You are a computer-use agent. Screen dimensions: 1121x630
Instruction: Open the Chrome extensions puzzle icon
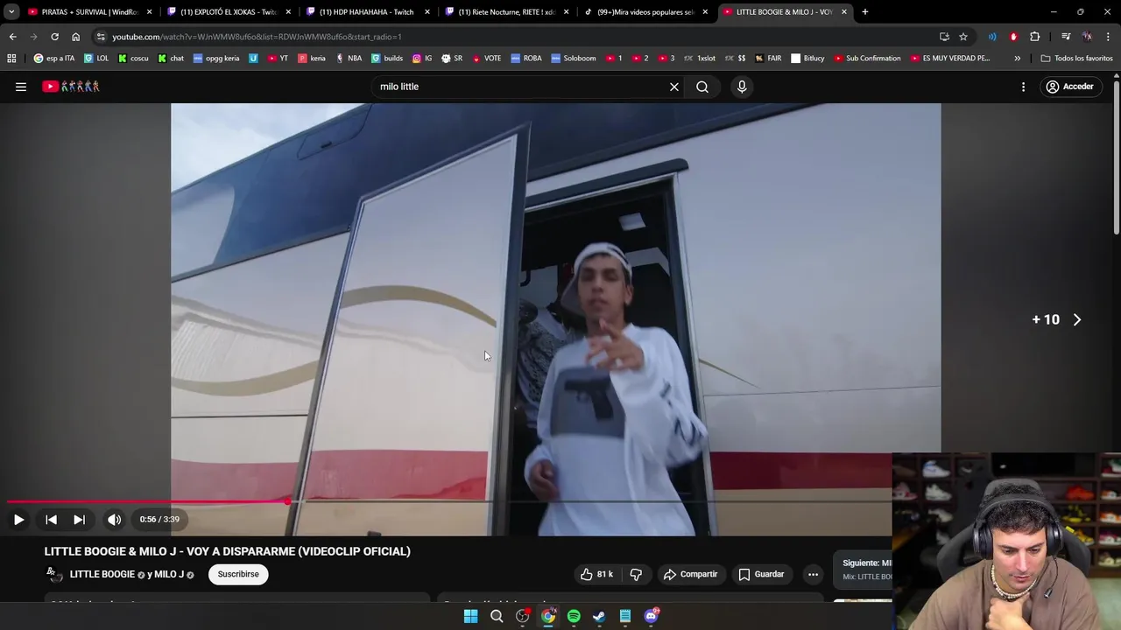coord(1035,37)
